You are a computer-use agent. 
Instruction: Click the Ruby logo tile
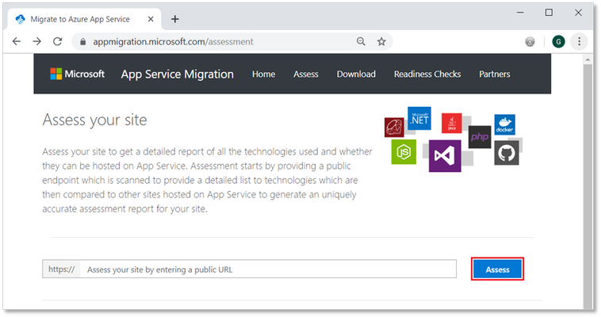(x=394, y=128)
